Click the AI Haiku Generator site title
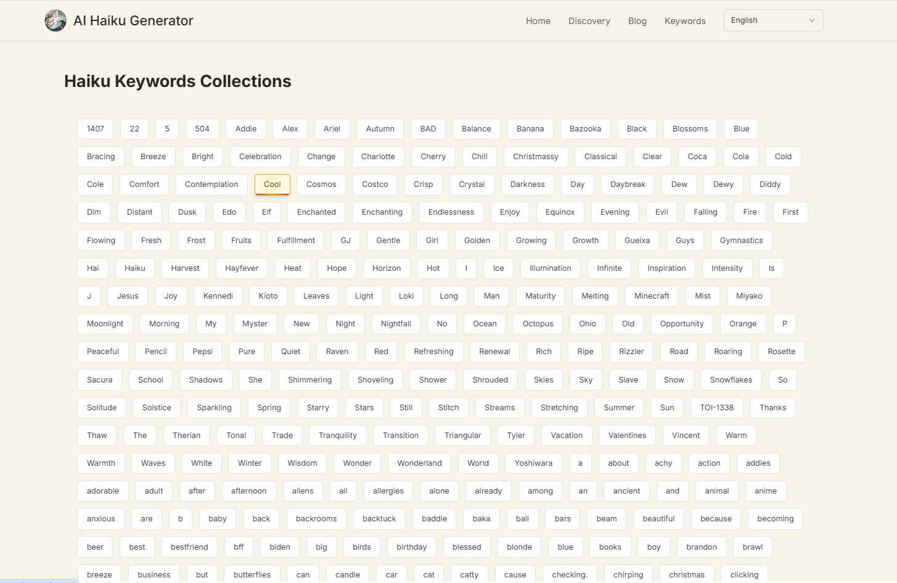The width and height of the screenshot is (897, 583). pyautogui.click(x=133, y=21)
